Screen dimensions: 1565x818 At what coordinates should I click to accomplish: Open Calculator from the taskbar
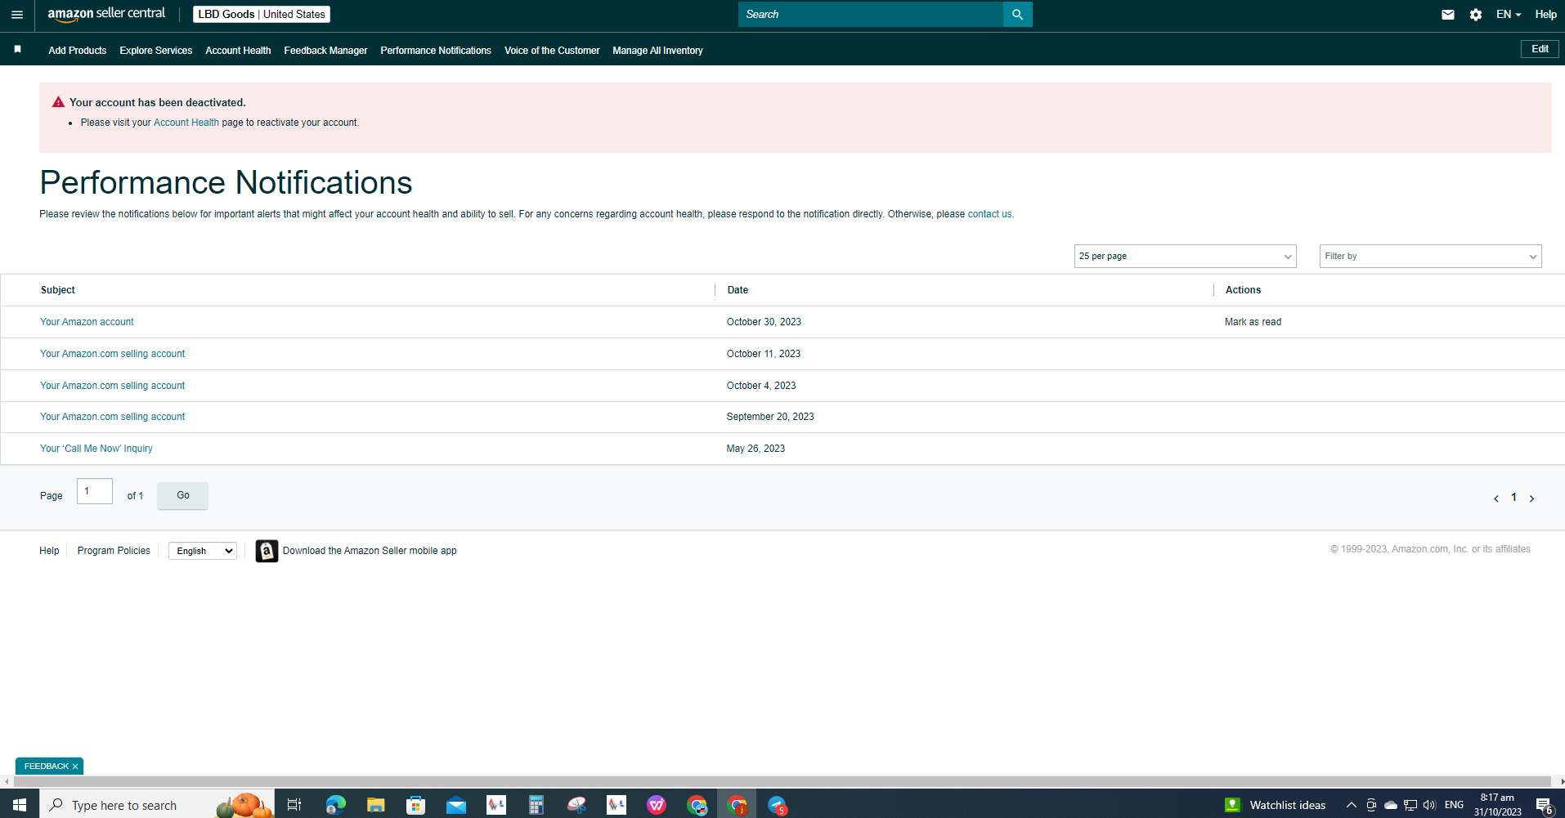coord(536,805)
